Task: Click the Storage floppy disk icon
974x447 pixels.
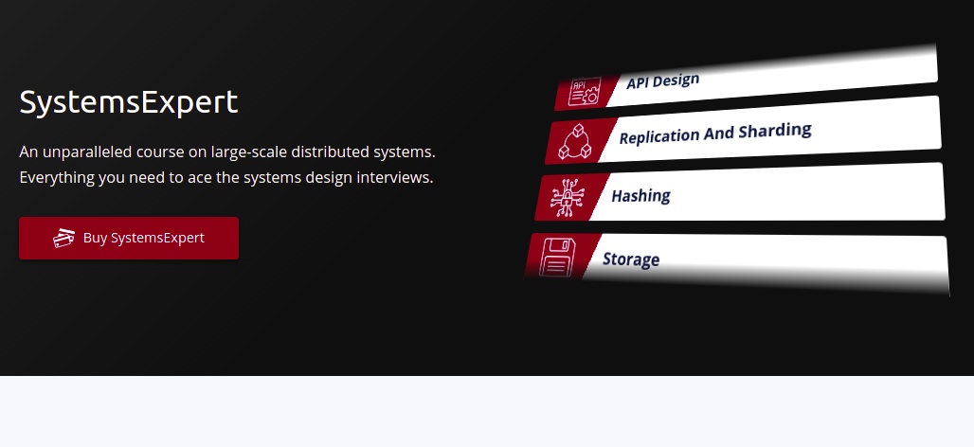Action: point(558,257)
